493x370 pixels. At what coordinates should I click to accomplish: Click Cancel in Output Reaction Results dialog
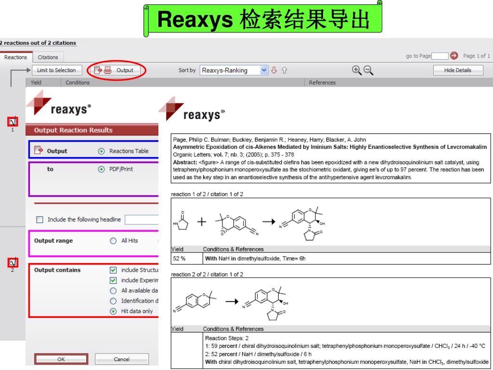click(122, 359)
